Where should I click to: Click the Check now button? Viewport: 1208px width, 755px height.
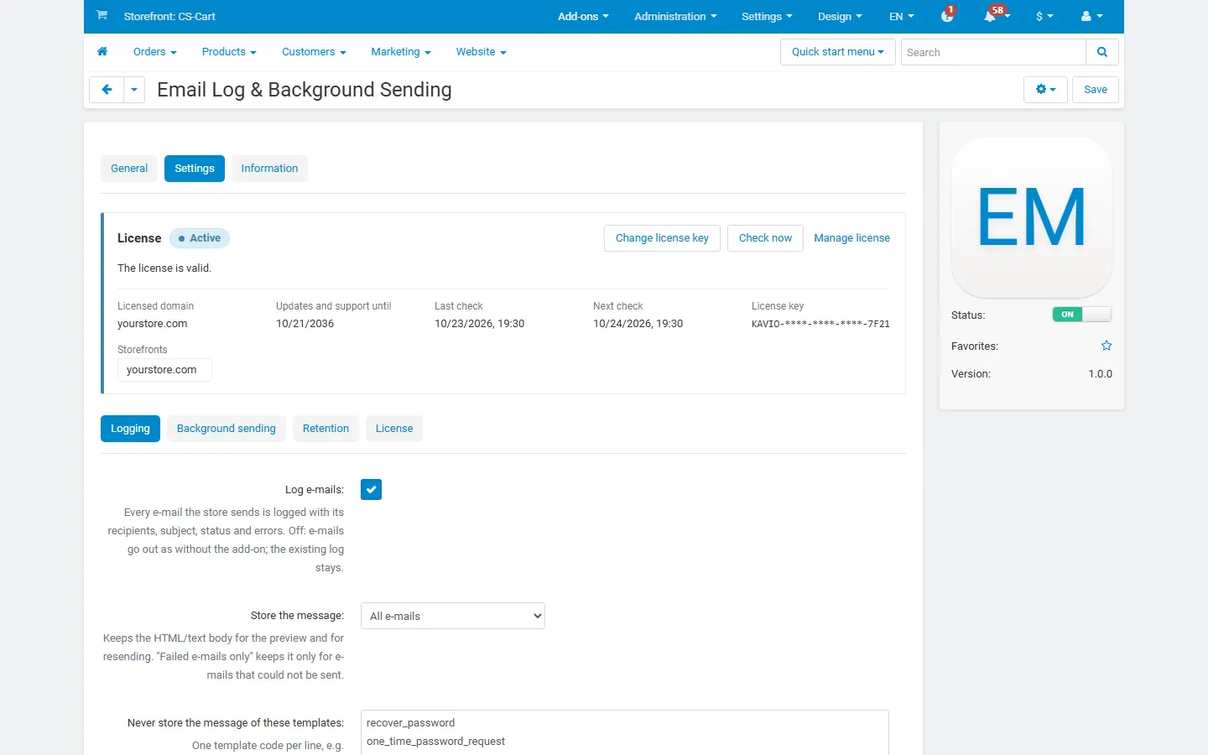(x=765, y=238)
